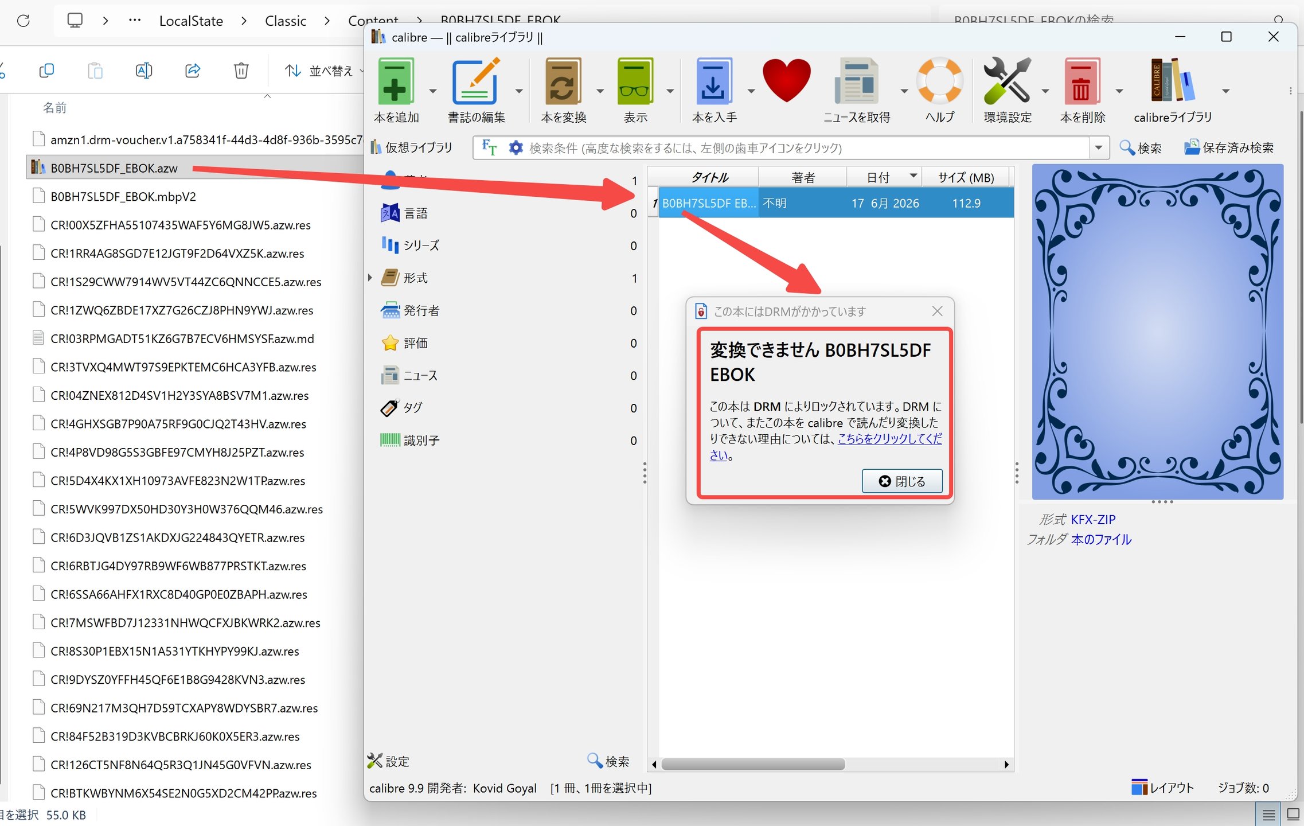Close the DRM dialog with X
Screen dimensions: 1304x826
[938, 311]
